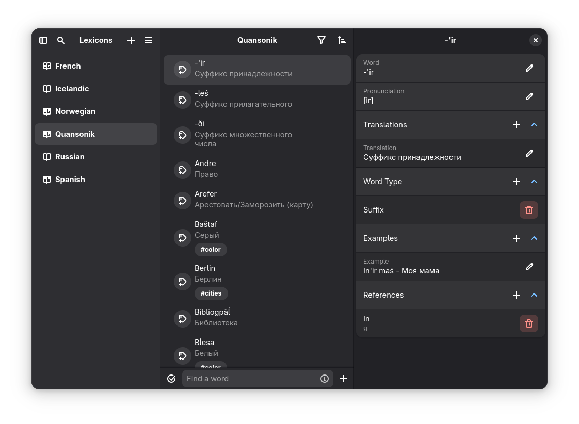Focus the Find a word field
The image size is (579, 424).
click(251, 379)
